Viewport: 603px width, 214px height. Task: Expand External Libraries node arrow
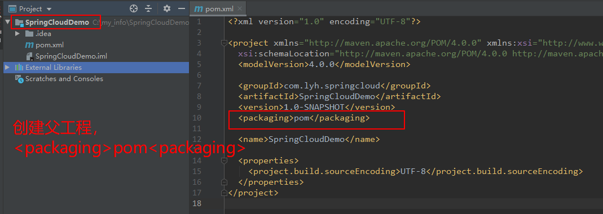pyautogui.click(x=7, y=68)
